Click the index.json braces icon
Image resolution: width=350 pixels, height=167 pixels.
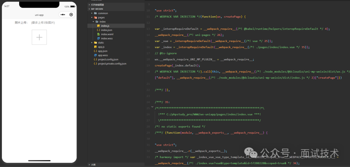tap(99, 30)
